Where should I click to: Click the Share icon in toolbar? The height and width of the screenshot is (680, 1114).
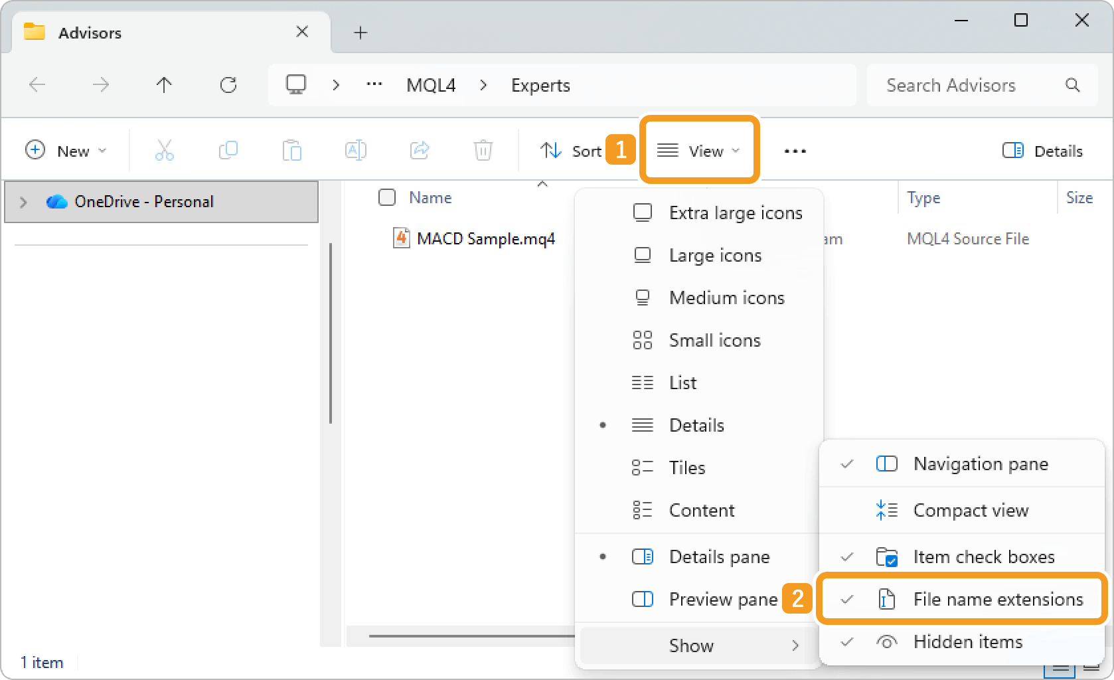click(x=420, y=151)
